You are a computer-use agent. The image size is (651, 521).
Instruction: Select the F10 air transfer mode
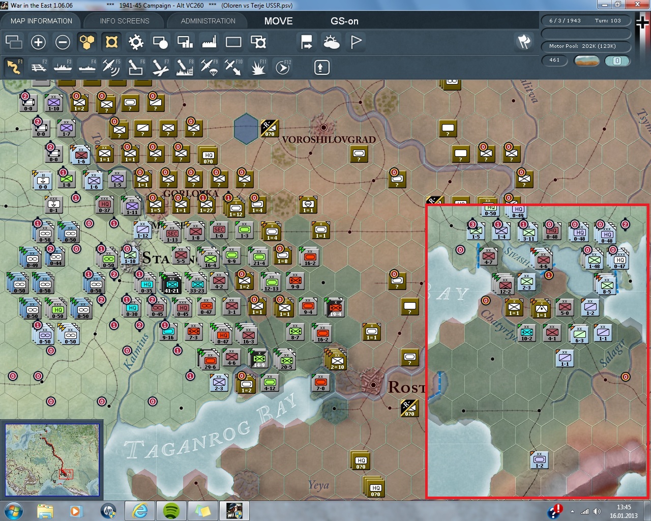pos(233,67)
